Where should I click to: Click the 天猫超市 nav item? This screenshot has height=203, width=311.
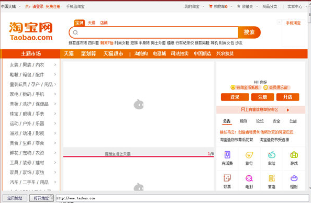pyautogui.click(x=113, y=53)
